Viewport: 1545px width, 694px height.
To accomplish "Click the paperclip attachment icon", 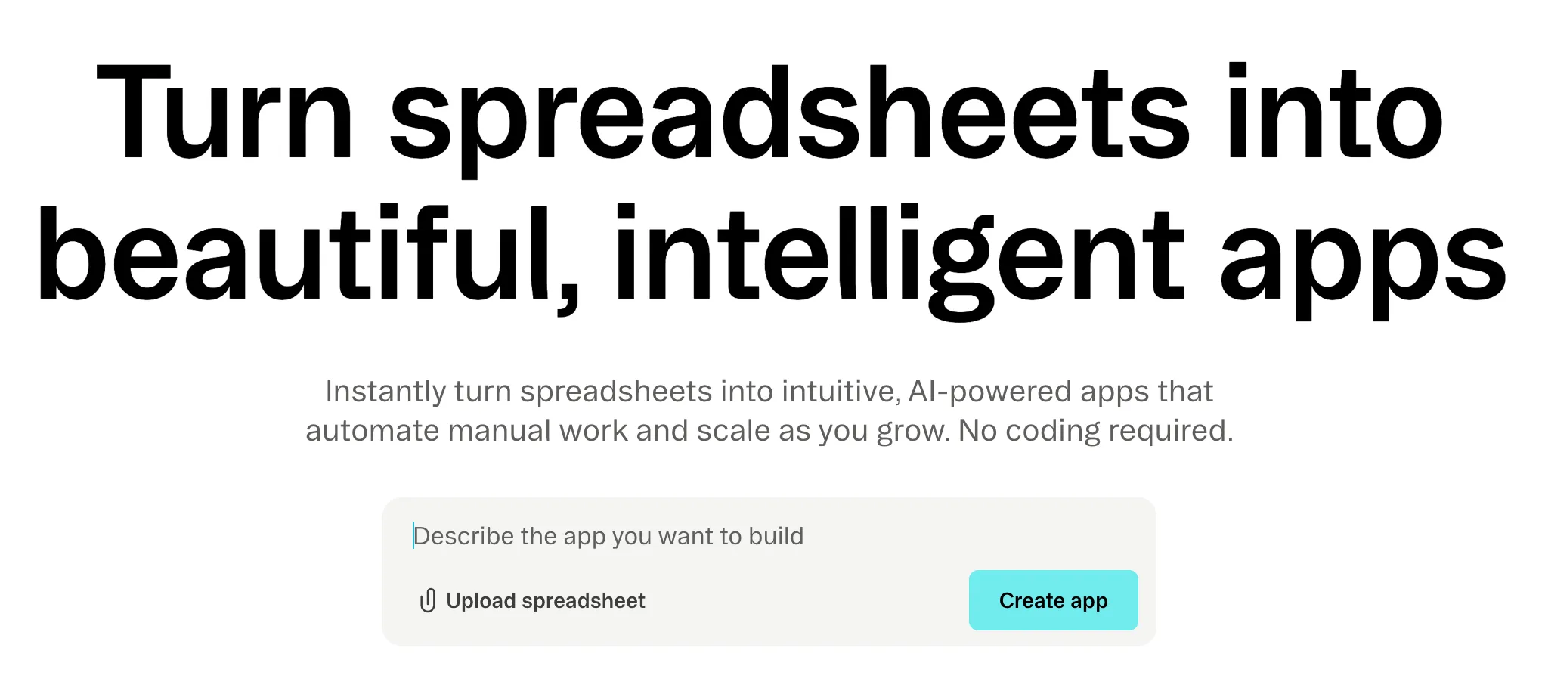I will coord(427,600).
